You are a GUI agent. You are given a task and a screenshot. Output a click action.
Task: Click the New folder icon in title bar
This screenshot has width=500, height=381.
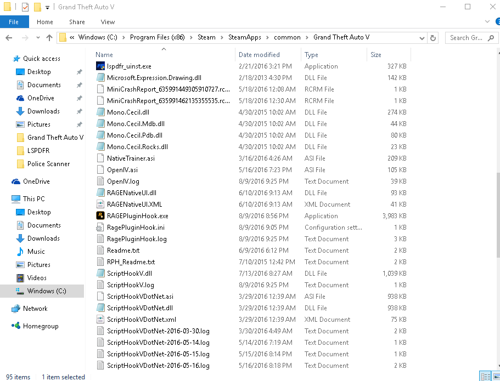tap(37, 7)
